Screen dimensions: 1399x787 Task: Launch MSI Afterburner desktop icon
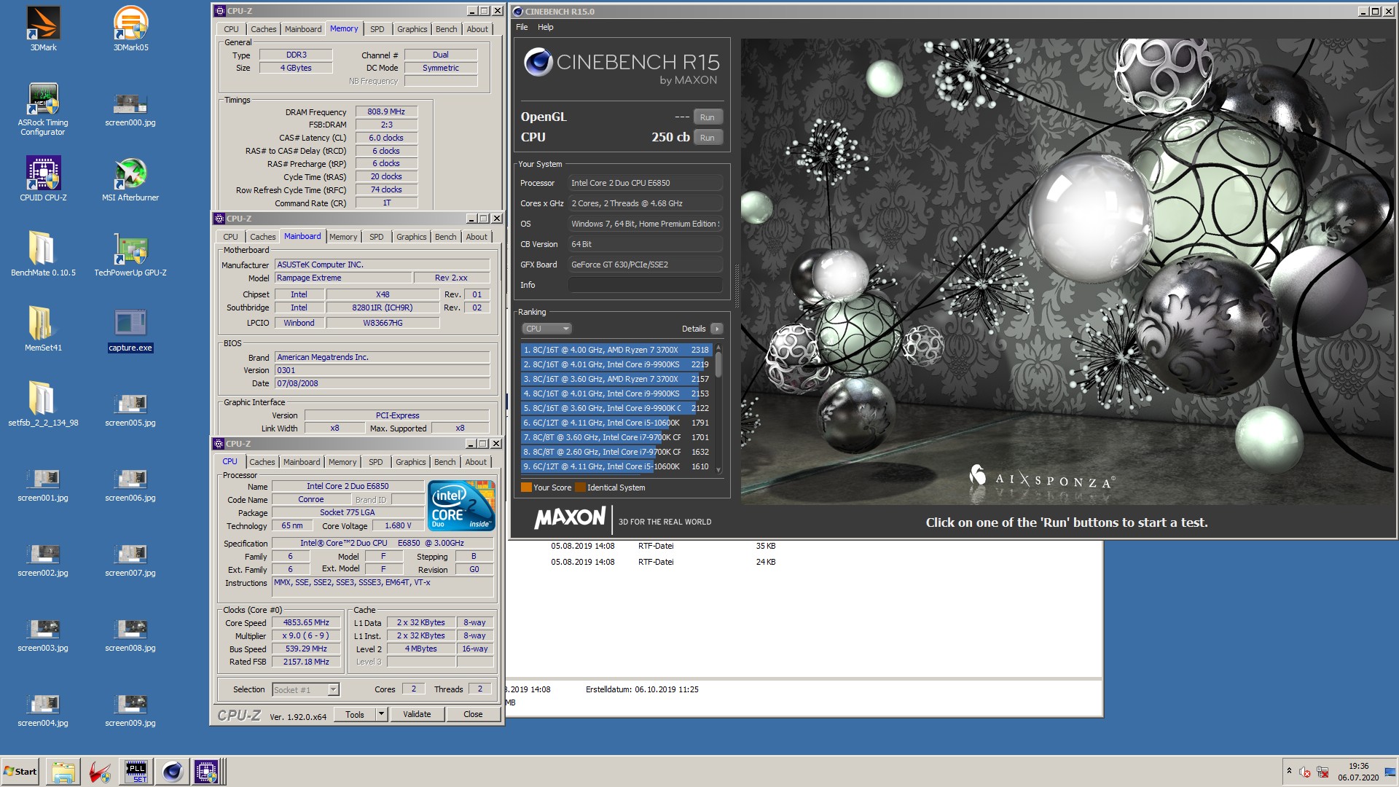click(x=130, y=179)
